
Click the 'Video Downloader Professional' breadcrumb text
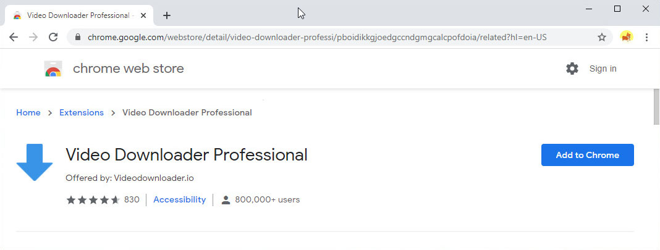click(x=187, y=112)
